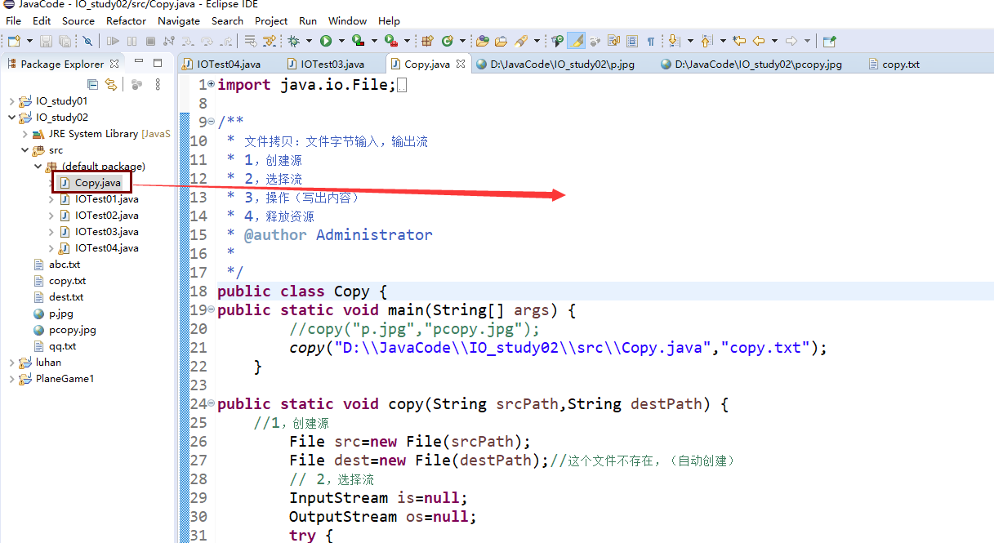
Task: Click the Open Task folder icon
Action: (x=501, y=41)
